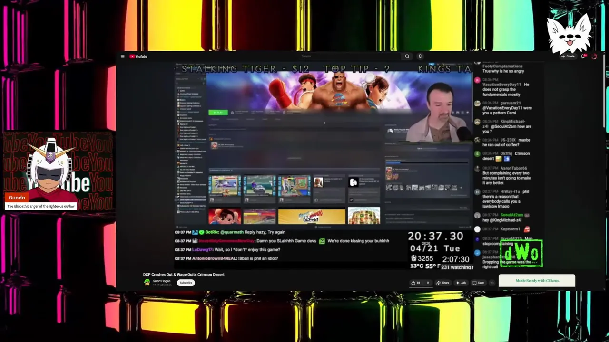Subscribe to Snort Hogan channel
This screenshot has width=609, height=342.
[186, 283]
